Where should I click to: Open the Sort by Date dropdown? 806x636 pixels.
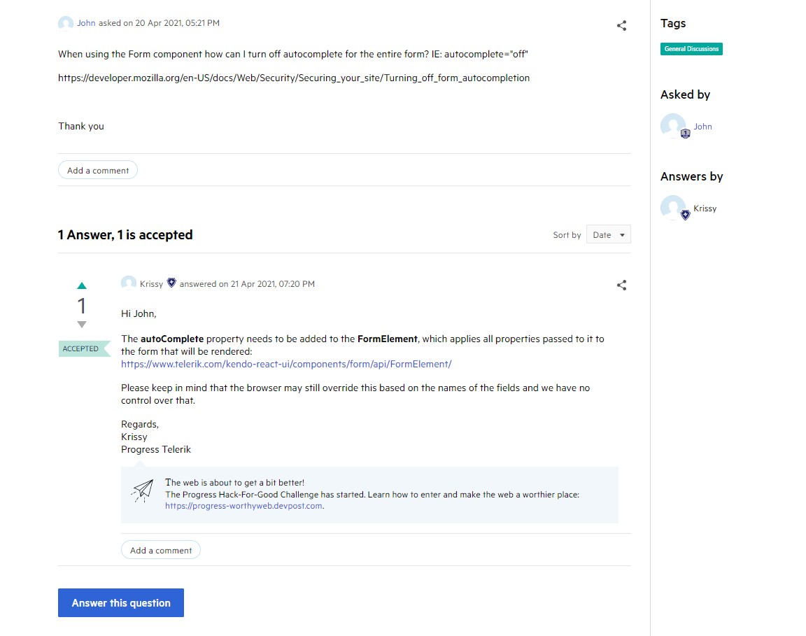pos(609,234)
